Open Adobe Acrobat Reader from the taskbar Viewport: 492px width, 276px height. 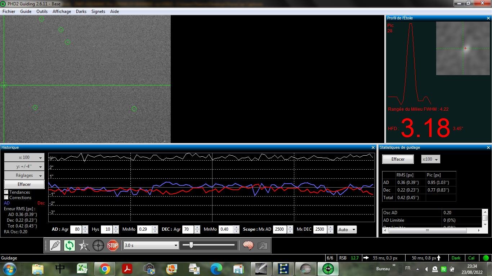pyautogui.click(x=127, y=269)
